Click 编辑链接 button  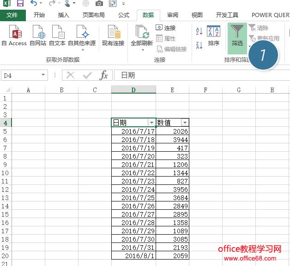coord(172,49)
